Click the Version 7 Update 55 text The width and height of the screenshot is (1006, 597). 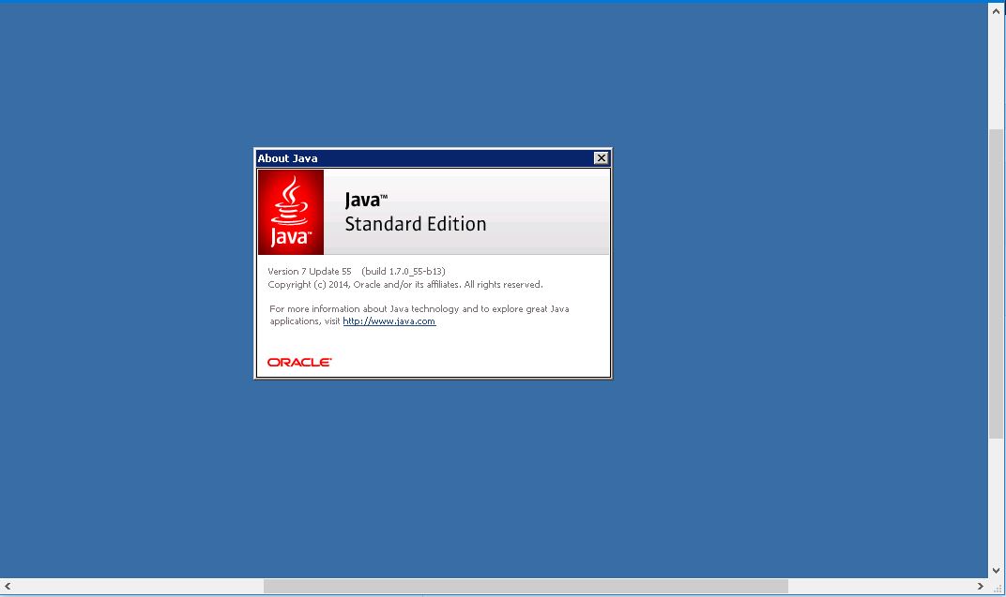point(310,272)
